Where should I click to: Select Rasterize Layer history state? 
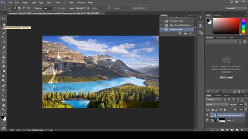pos(177,29)
